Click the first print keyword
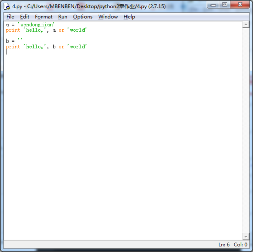 click(x=13, y=30)
